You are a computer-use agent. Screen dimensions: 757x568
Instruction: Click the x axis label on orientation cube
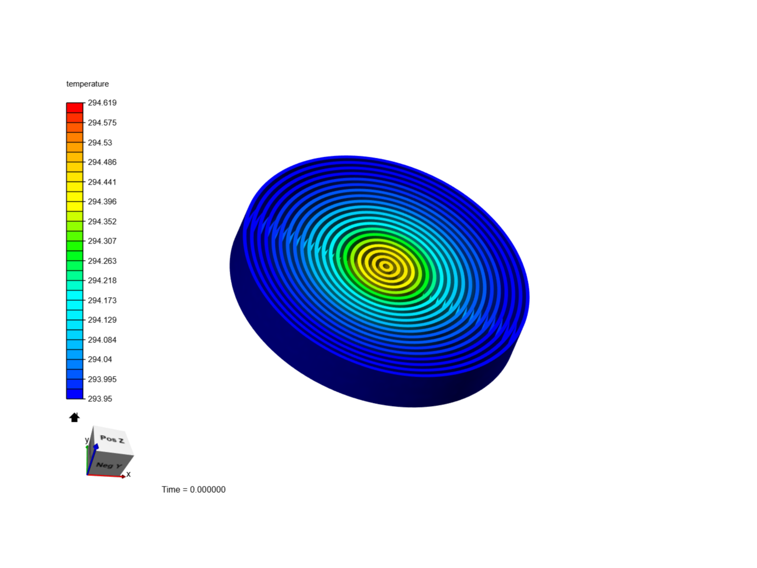[x=128, y=474]
